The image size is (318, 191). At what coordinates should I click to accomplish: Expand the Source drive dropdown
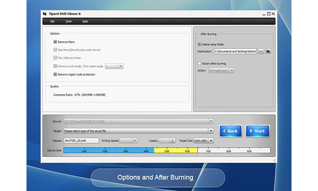[211, 121]
